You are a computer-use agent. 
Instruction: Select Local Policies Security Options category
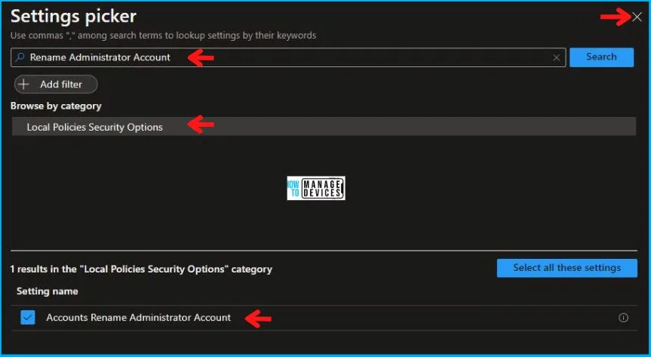click(324, 126)
